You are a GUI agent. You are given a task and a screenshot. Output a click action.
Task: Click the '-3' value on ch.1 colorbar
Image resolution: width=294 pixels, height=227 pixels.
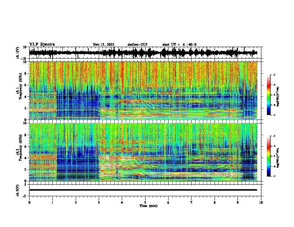(274, 75)
